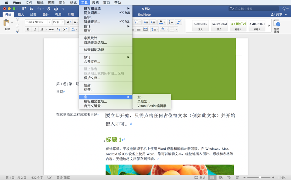Click the 共享 share button
Viewport: 291px width, 180px height.
(x=277, y=14)
